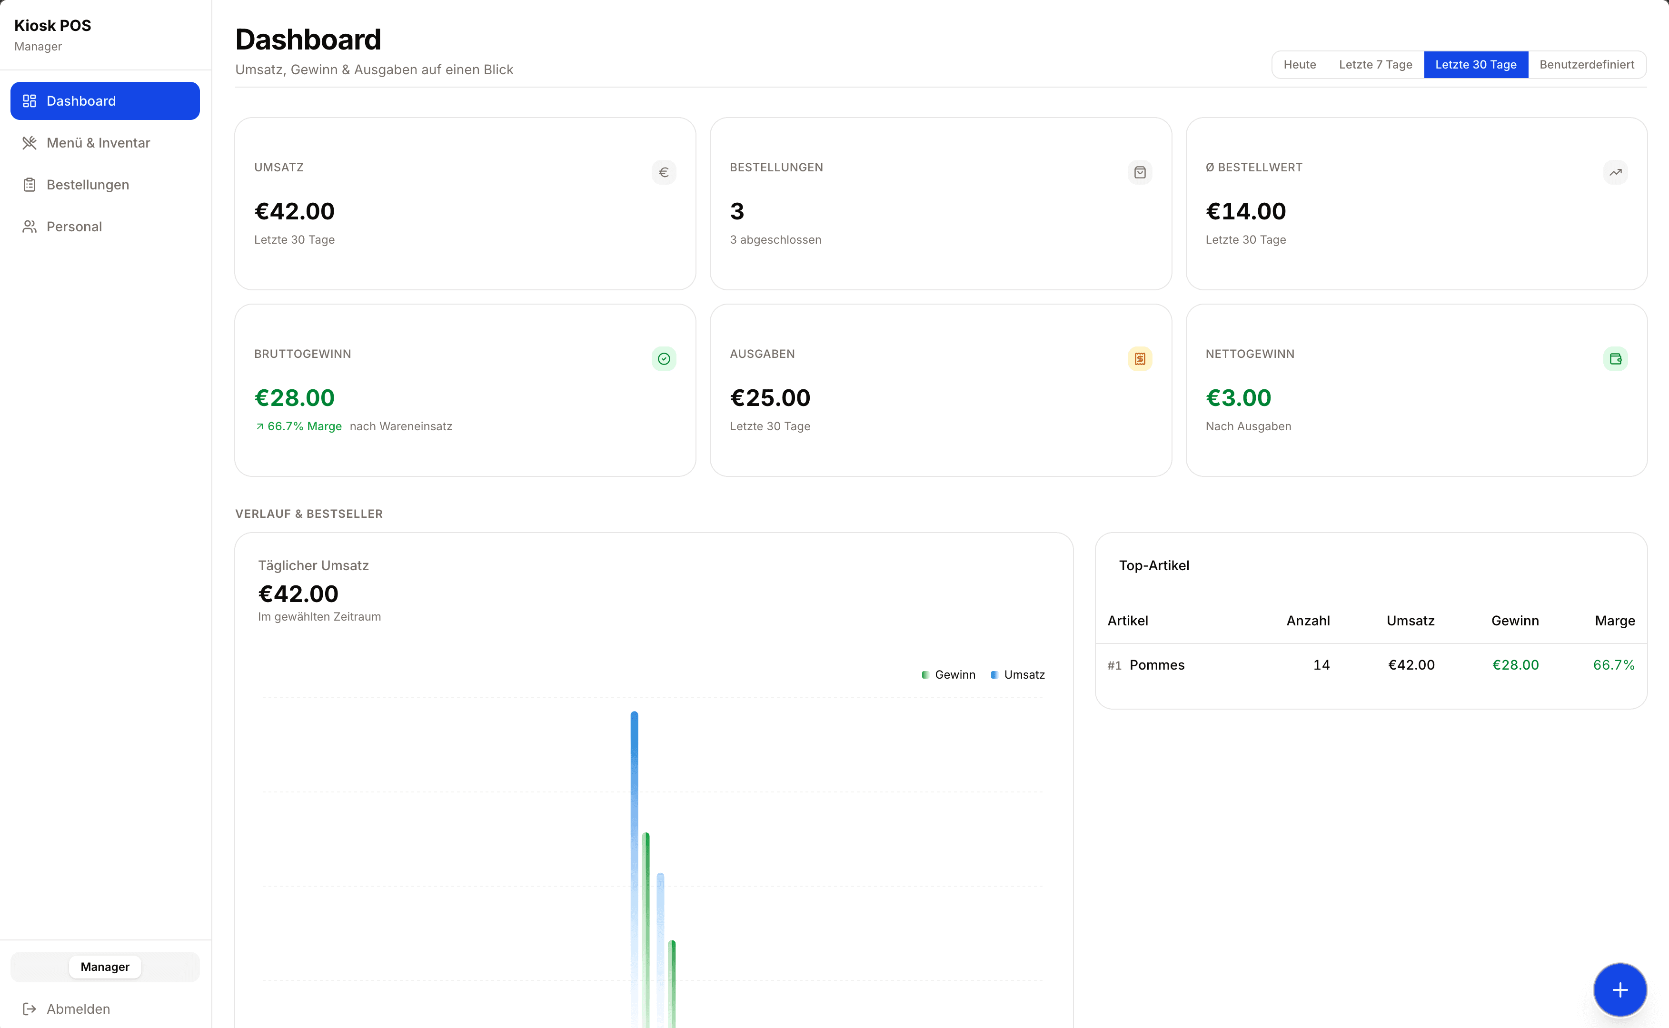This screenshot has width=1669, height=1028.
Task: Open the Personal staff page
Action: pyautogui.click(x=105, y=227)
